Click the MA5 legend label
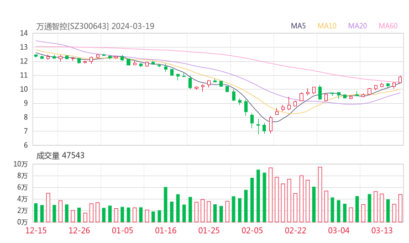This screenshot has width=409, height=243. [298, 26]
